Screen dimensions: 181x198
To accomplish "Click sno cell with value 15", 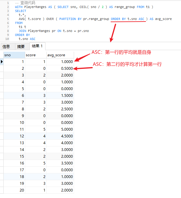I will pos(14,156).
